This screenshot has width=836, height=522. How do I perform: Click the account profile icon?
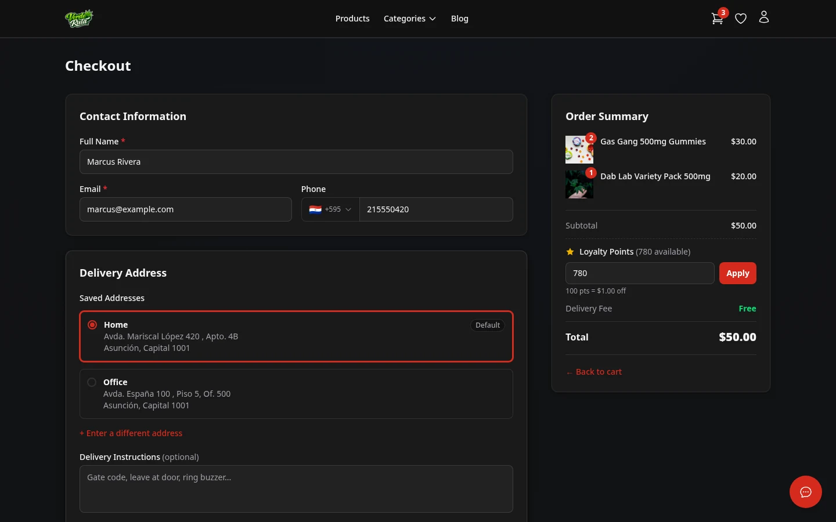[x=764, y=17]
